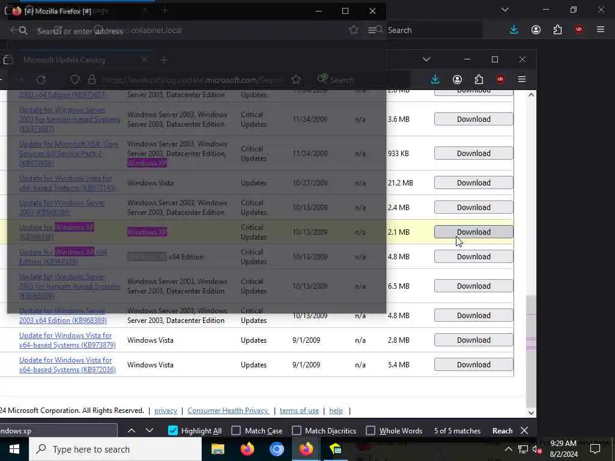
Task: Open the Windows Start menu
Action: (x=14, y=449)
